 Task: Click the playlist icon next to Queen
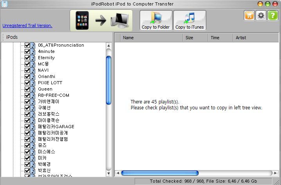33,89
